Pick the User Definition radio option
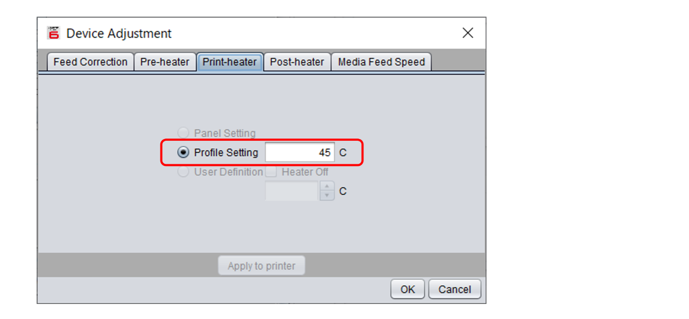 (x=184, y=172)
